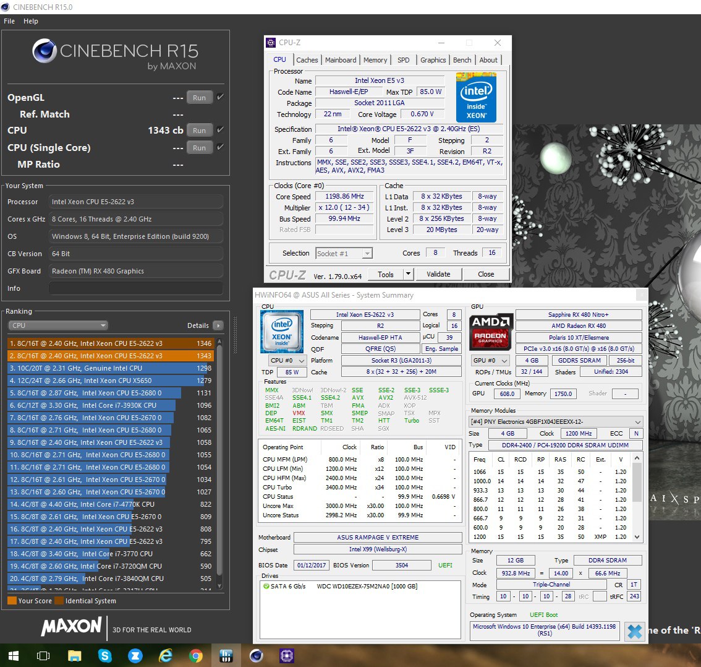
Task: Toggle the CPU test checkbox
Action: 220,130
